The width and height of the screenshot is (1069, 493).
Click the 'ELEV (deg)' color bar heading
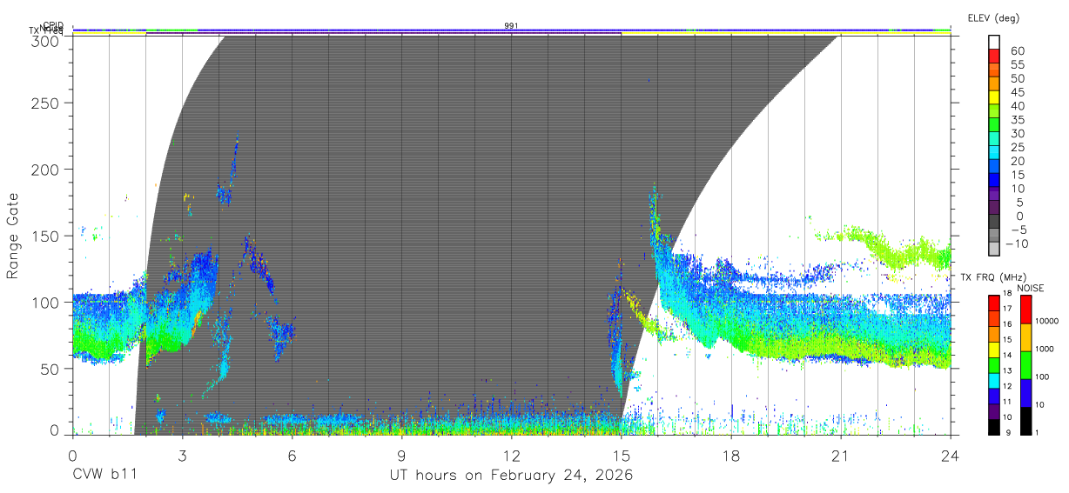[993, 17]
